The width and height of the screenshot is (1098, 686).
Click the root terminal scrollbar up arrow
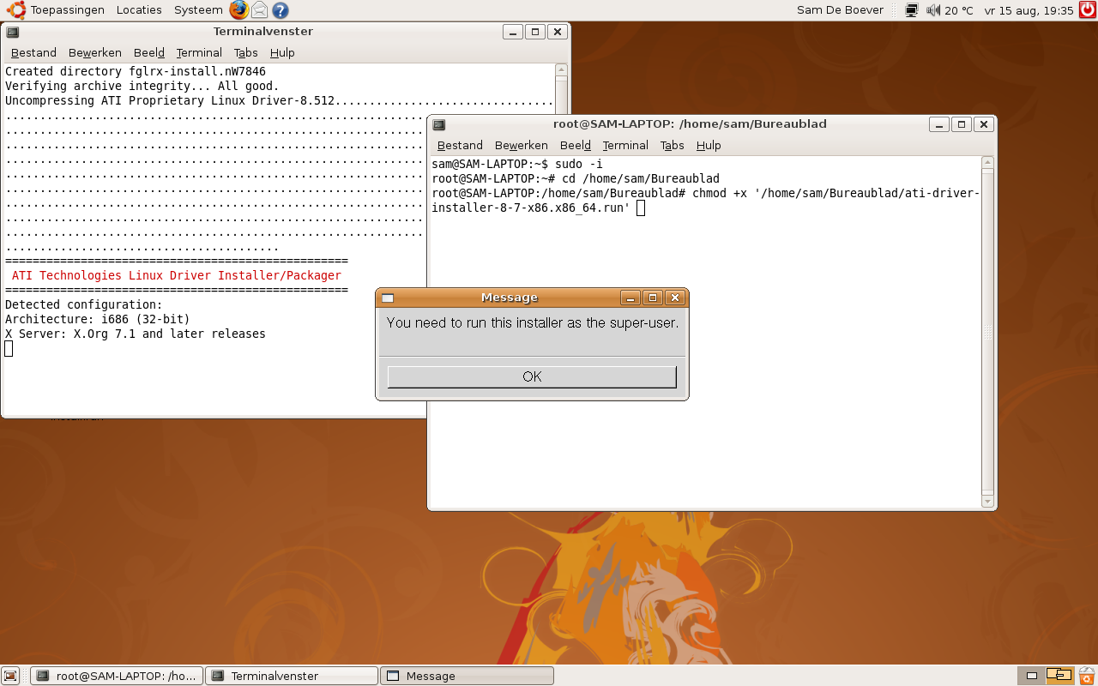pyautogui.click(x=987, y=163)
